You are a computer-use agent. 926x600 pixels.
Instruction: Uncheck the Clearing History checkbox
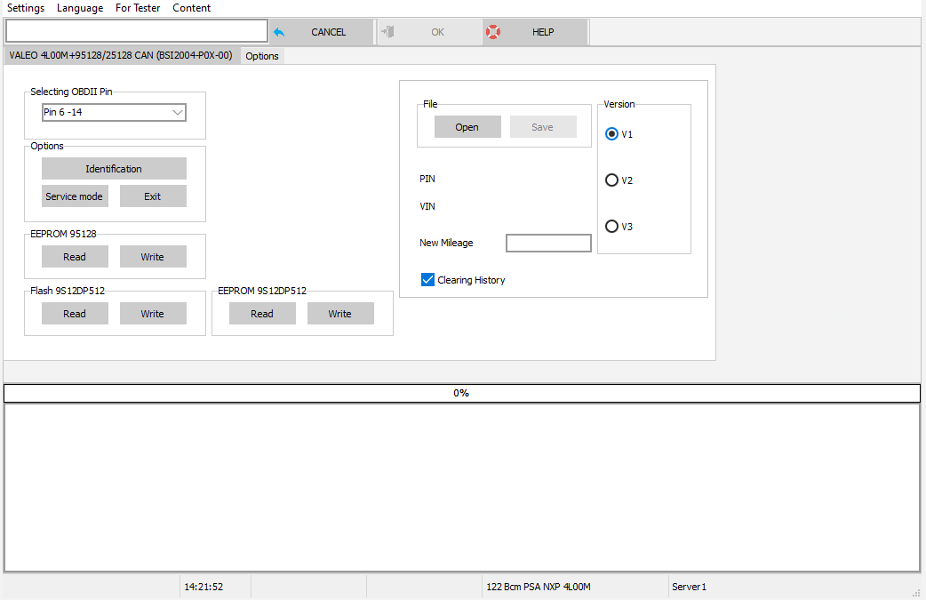(428, 280)
